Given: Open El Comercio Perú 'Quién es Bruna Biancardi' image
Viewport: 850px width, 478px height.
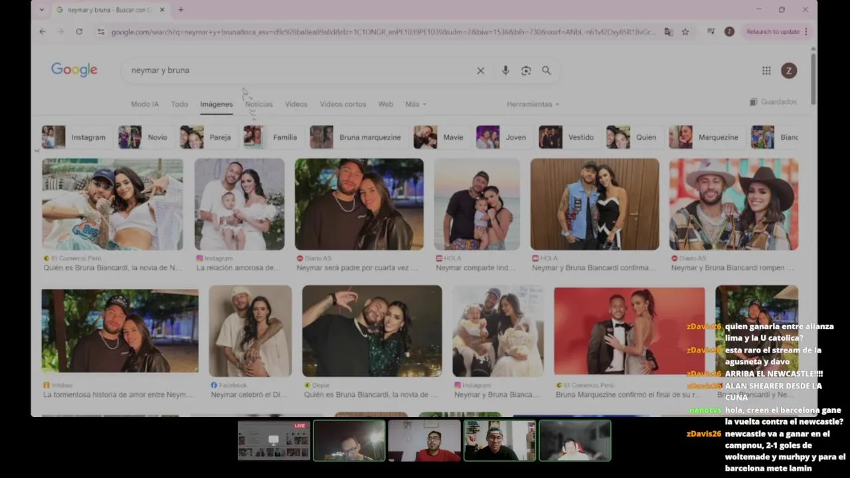Looking at the screenshot, I should tap(112, 204).
